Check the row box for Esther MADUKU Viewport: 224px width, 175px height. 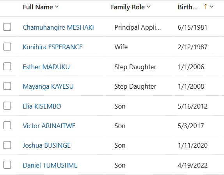click(7, 66)
